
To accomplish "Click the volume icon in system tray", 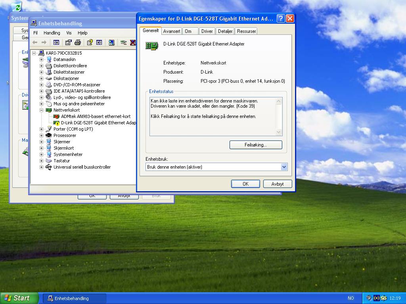I will [369, 298].
